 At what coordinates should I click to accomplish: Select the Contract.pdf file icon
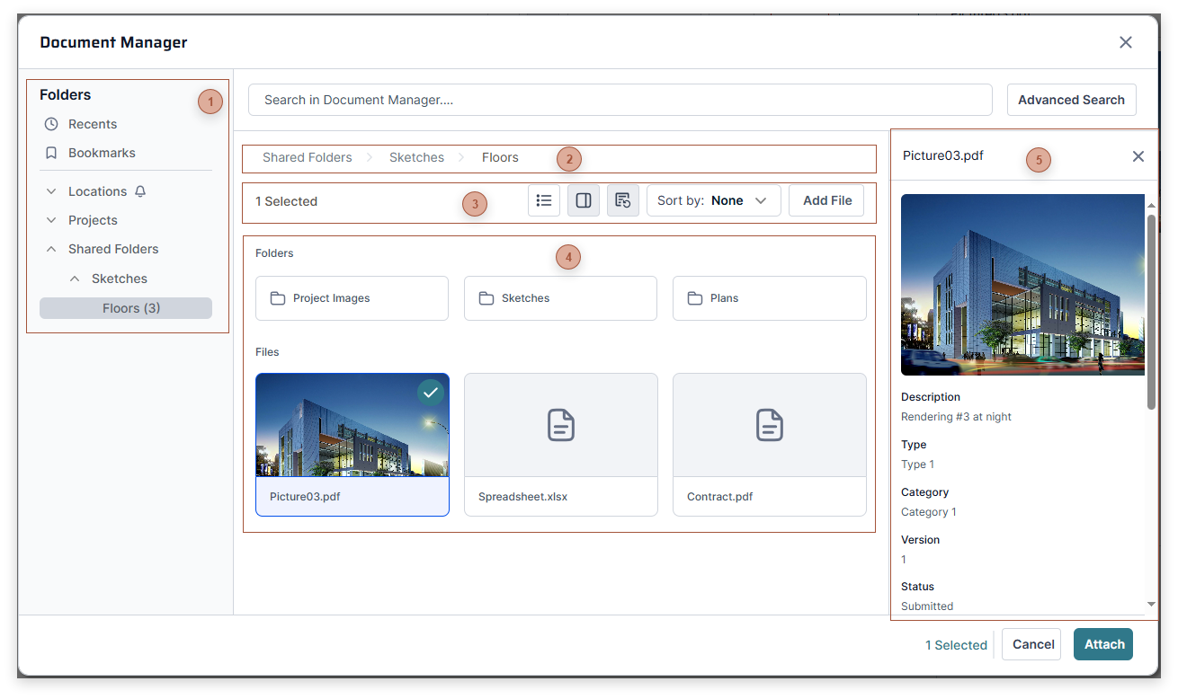(x=769, y=425)
